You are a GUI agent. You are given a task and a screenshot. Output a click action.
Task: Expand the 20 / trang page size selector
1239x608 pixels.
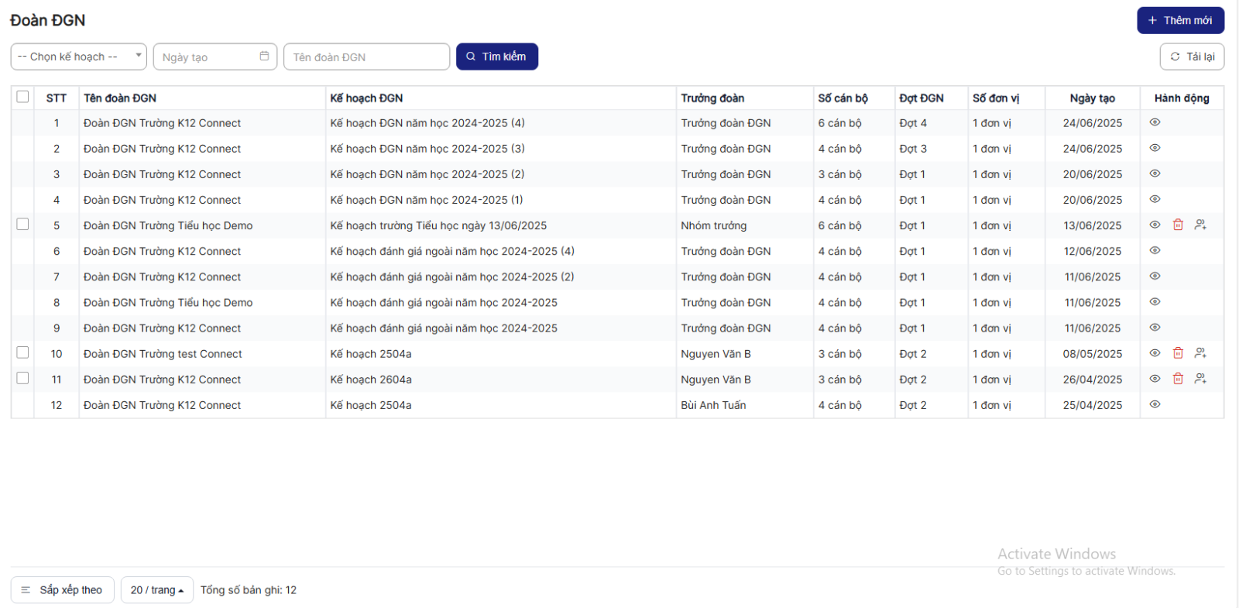[x=156, y=590]
